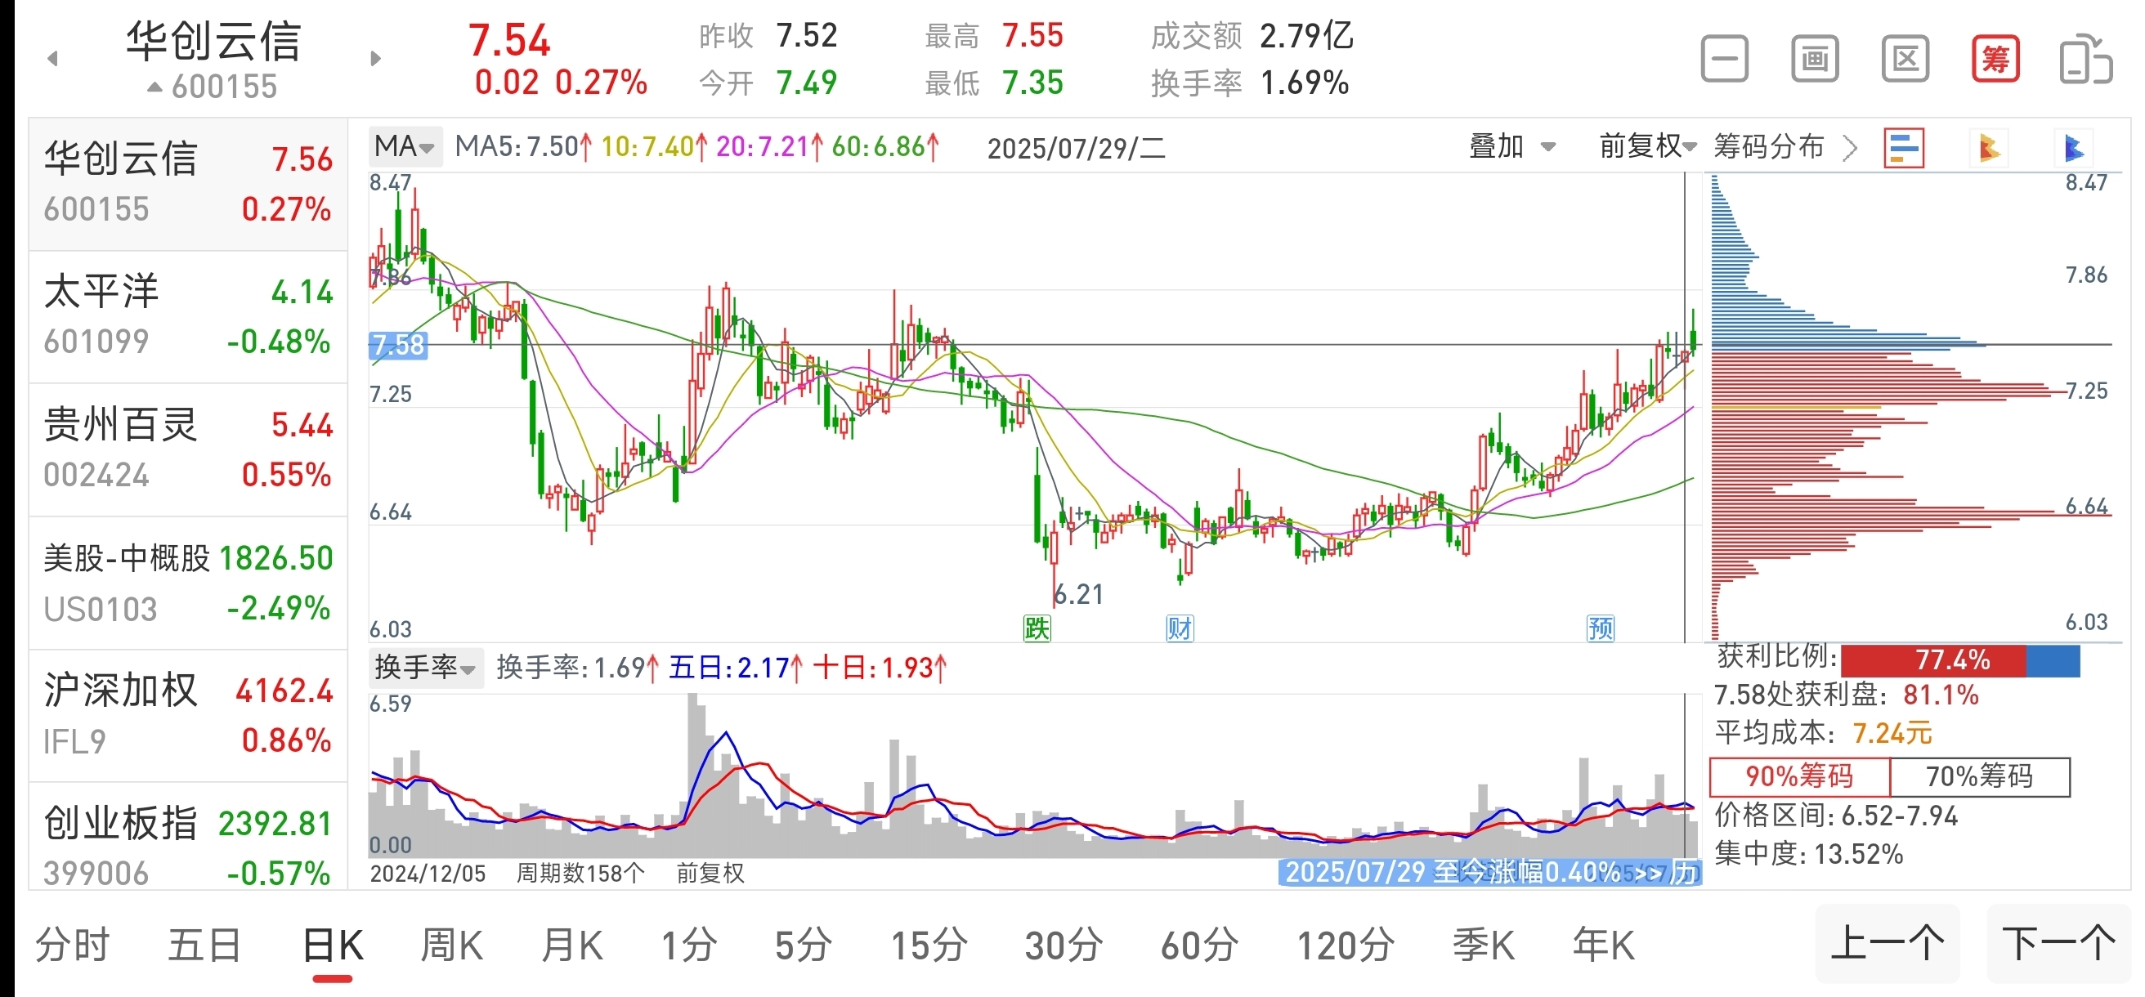Switch to the 五日 tab
The height and width of the screenshot is (997, 2145).
tap(204, 946)
